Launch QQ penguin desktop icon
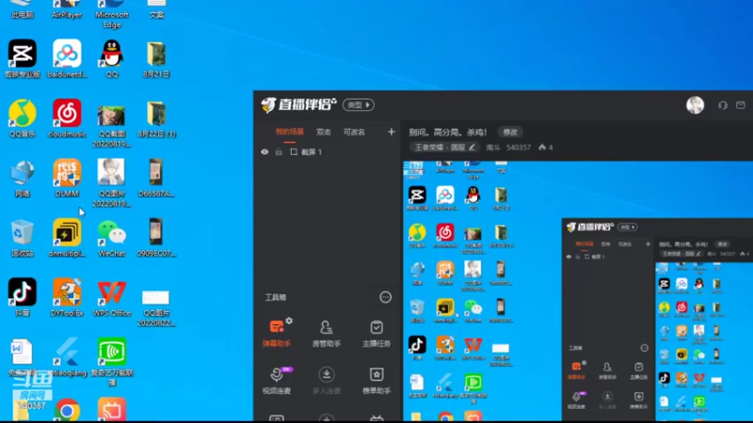Viewport: 753px width, 423px height. [x=112, y=59]
